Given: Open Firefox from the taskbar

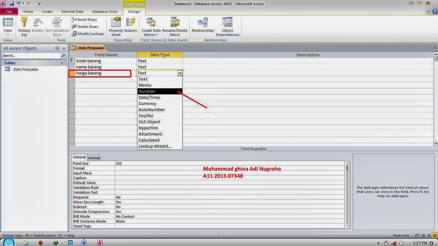Looking at the screenshot, I should [x=41, y=243].
